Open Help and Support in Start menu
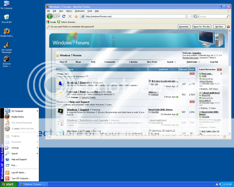Image resolution: width=234 pixels, height=187 pixels. pyautogui.click(x=21, y=160)
